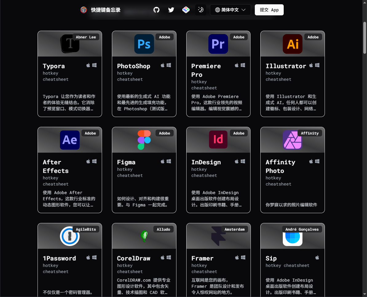Click Apple icon on 1Password card
The image size is (367, 297).
[x=88, y=257]
